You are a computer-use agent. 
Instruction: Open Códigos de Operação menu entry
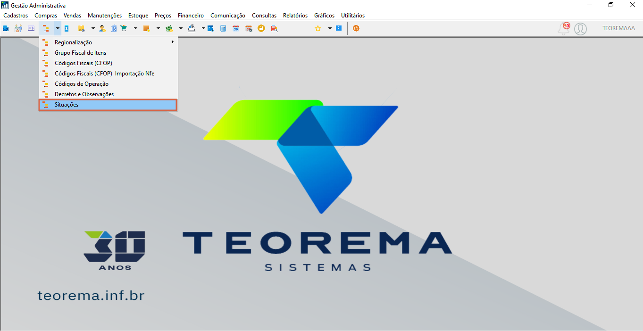(x=108, y=84)
